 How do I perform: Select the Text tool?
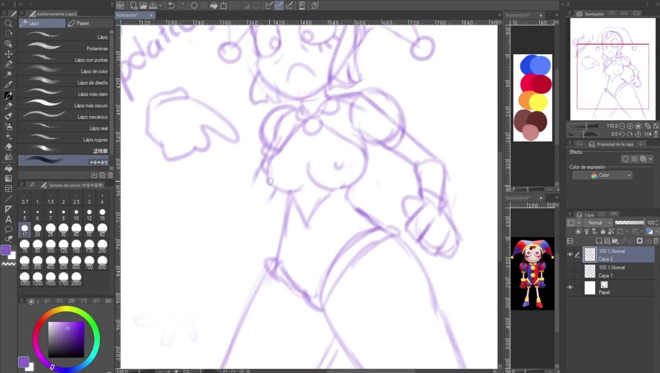click(x=8, y=219)
